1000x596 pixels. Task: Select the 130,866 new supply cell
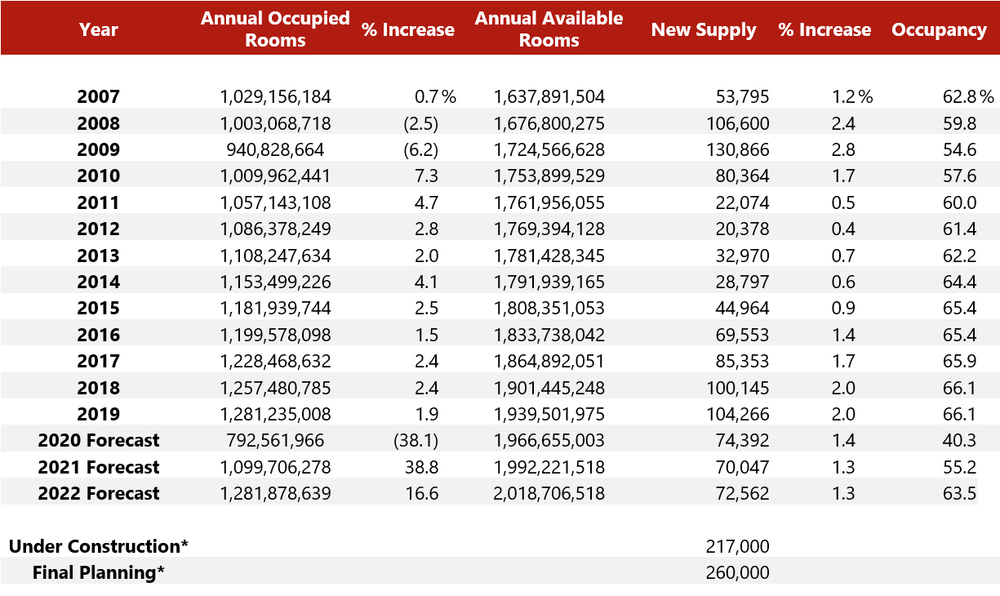point(737,150)
